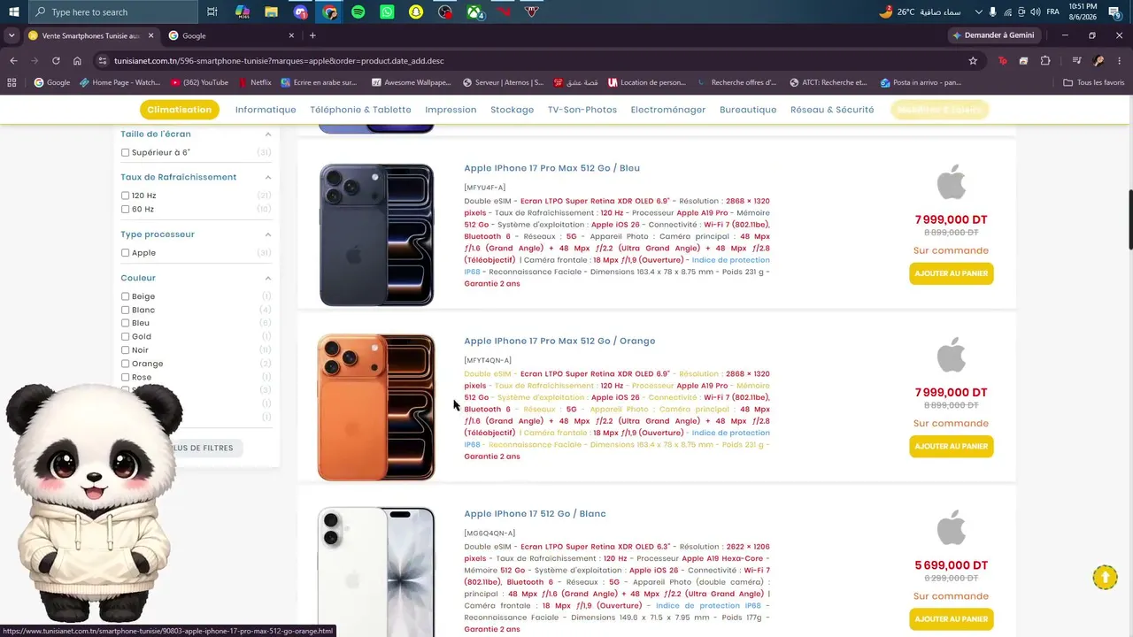Go to the browser home page
Viewport: 1133px width, 637px height.
click(x=77, y=61)
